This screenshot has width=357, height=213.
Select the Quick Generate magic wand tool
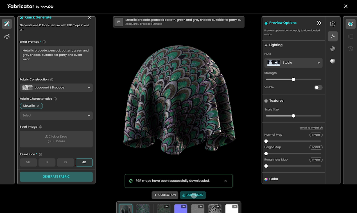pyautogui.click(x=7, y=24)
